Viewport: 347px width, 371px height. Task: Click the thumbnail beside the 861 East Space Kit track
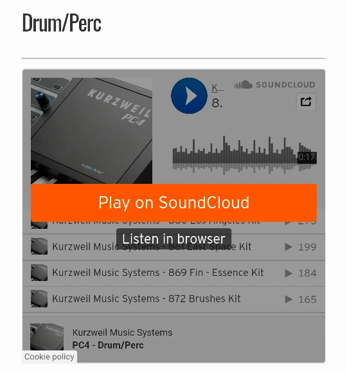pos(39,246)
